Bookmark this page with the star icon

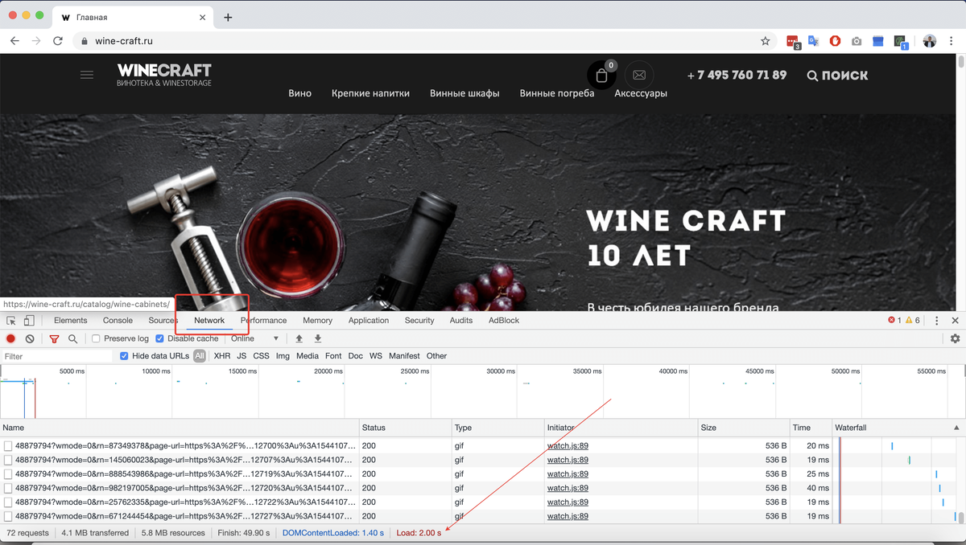(766, 41)
